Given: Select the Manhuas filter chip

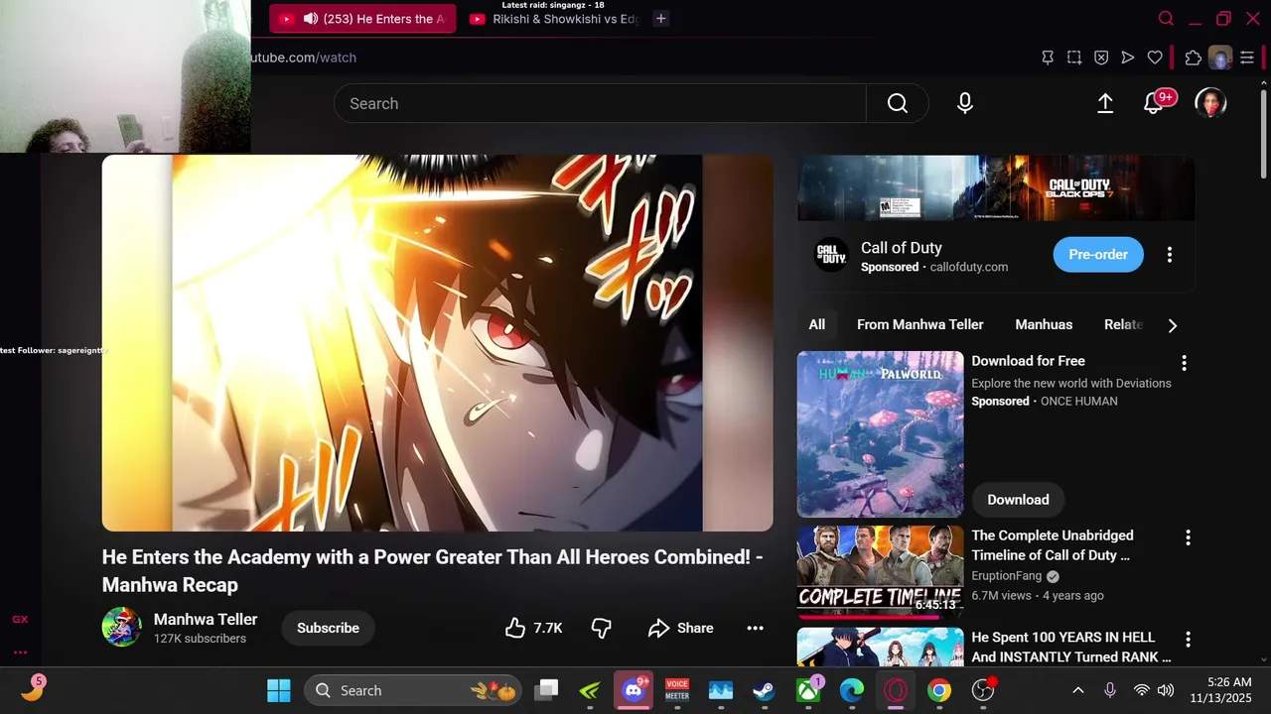Looking at the screenshot, I should point(1044,324).
